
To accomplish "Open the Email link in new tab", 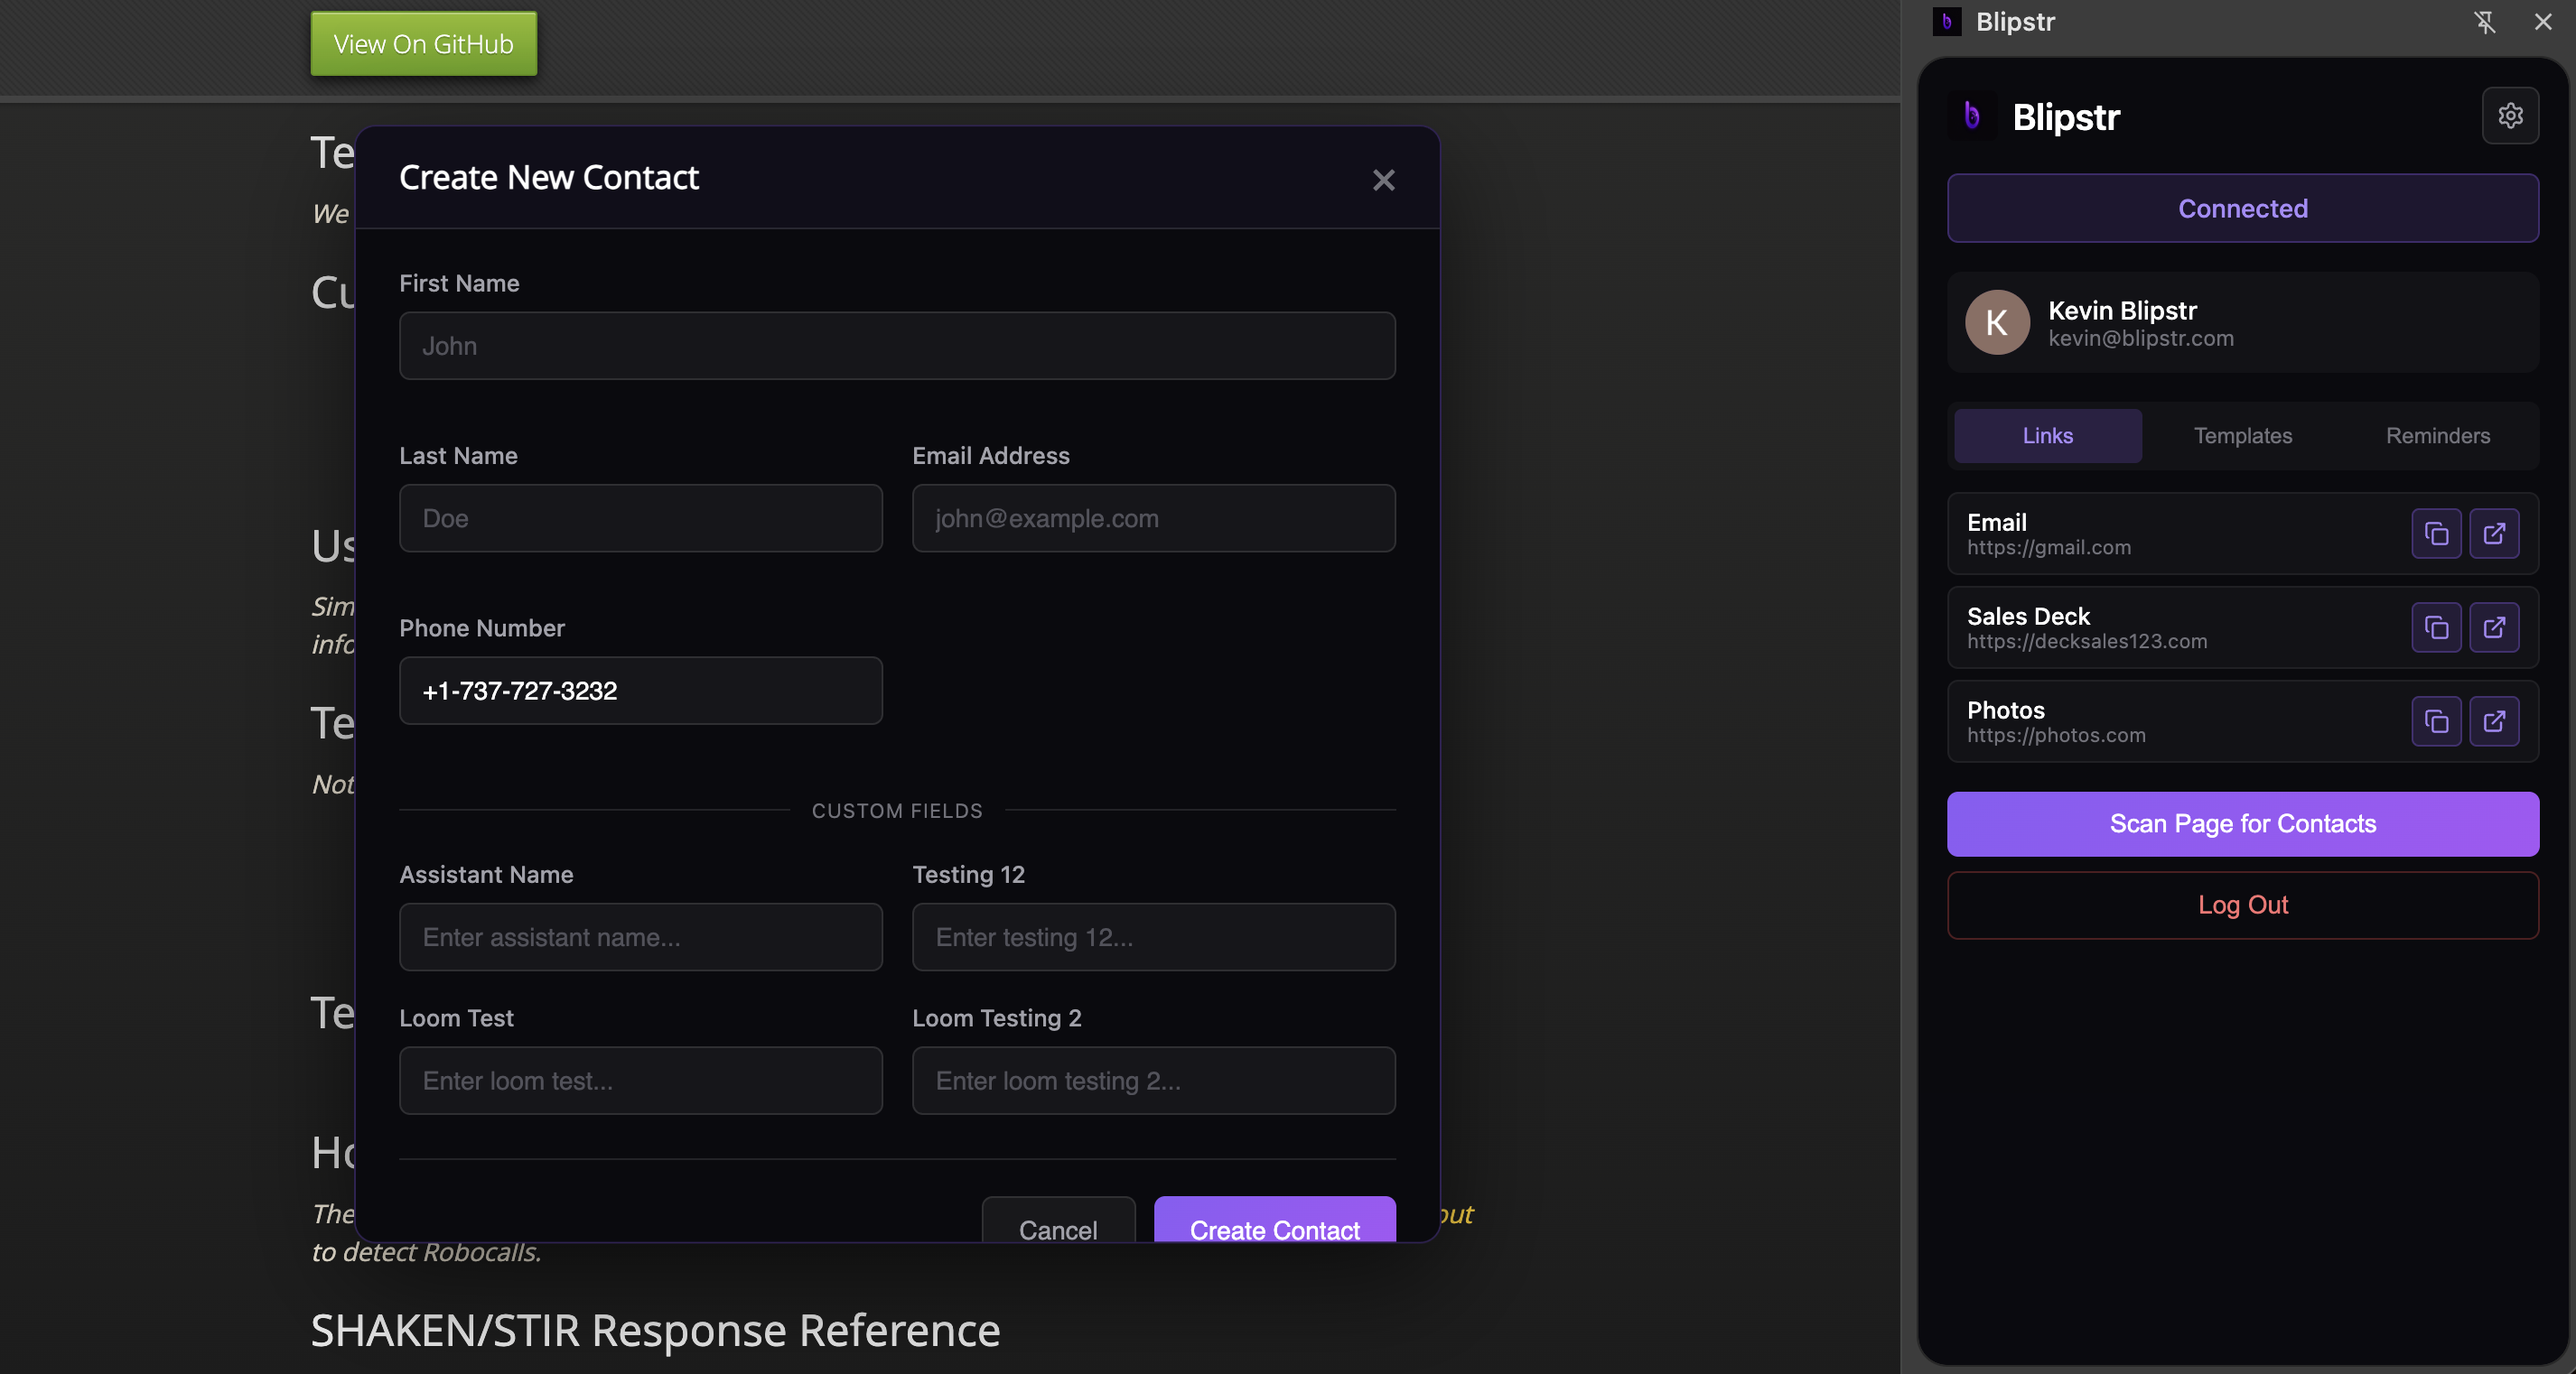I will click(2493, 534).
